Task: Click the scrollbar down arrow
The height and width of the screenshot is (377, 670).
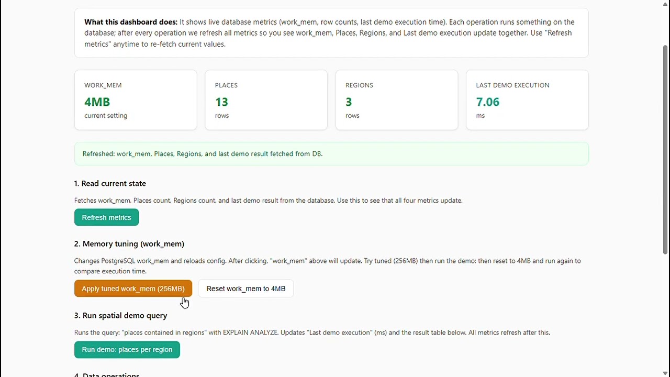Action: (665, 373)
